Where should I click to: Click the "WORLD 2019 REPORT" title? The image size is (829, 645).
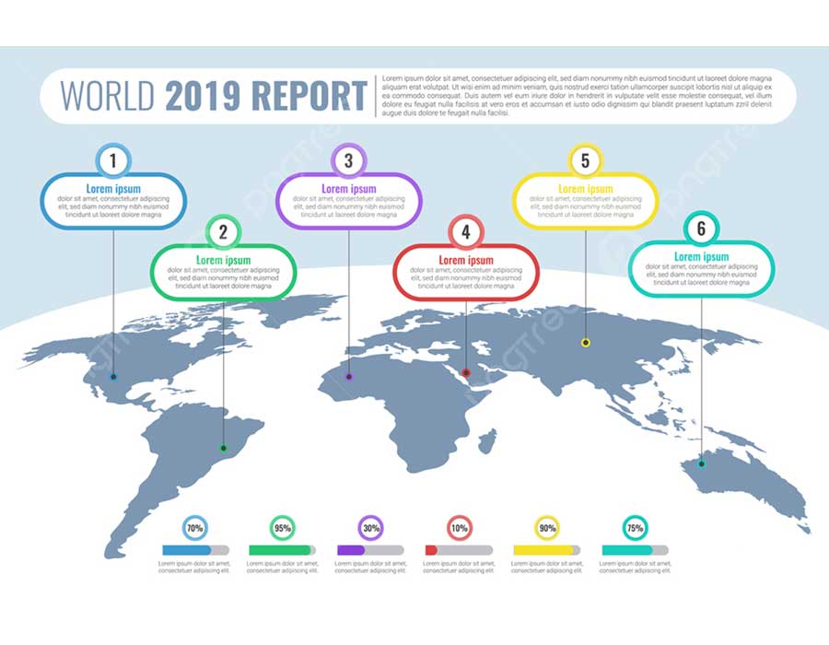click(x=214, y=96)
